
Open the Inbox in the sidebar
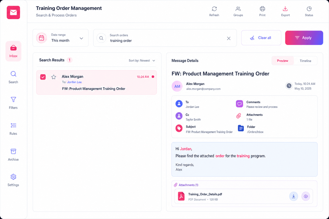pyautogui.click(x=13, y=51)
